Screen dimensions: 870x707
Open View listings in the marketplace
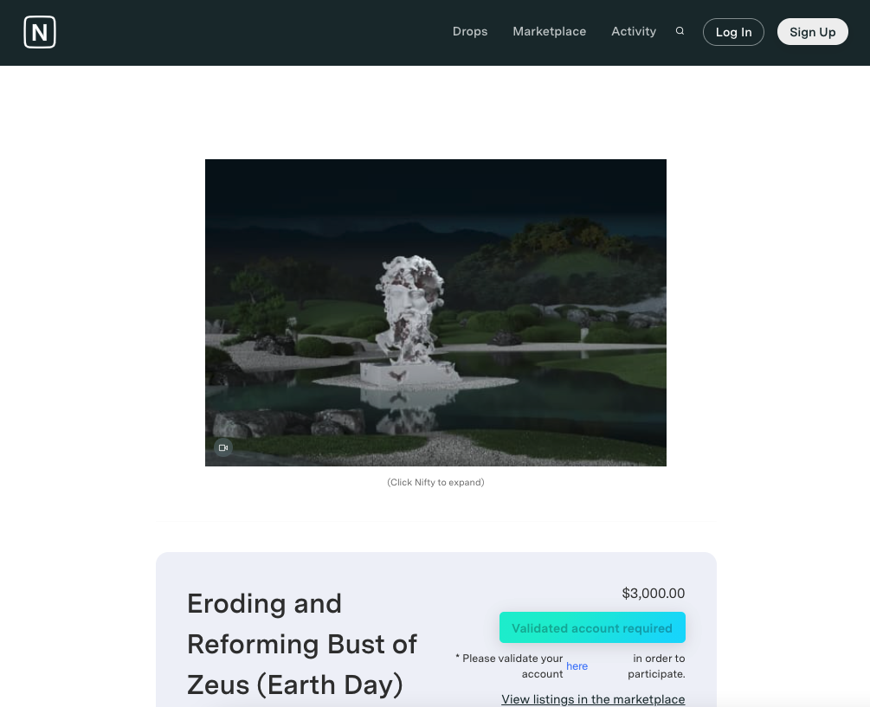593,699
